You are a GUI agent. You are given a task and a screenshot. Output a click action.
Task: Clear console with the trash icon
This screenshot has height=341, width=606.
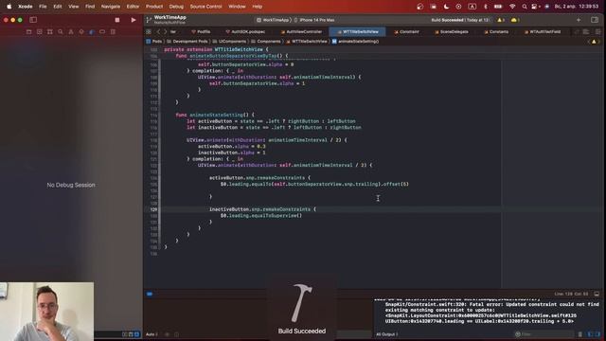pyautogui.click(x=580, y=334)
